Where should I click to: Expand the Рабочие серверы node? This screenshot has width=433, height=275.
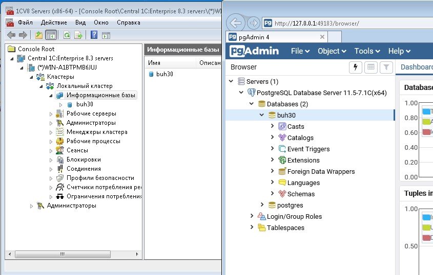51,114
